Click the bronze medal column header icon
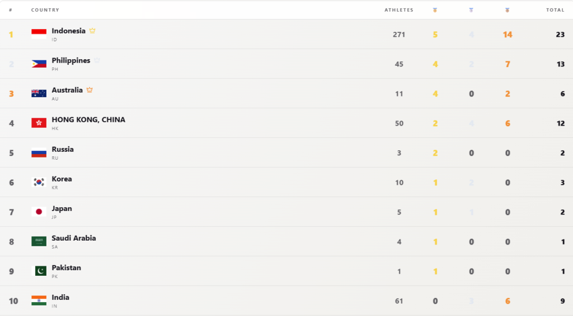Screen dimensions: 573x316 (507, 10)
